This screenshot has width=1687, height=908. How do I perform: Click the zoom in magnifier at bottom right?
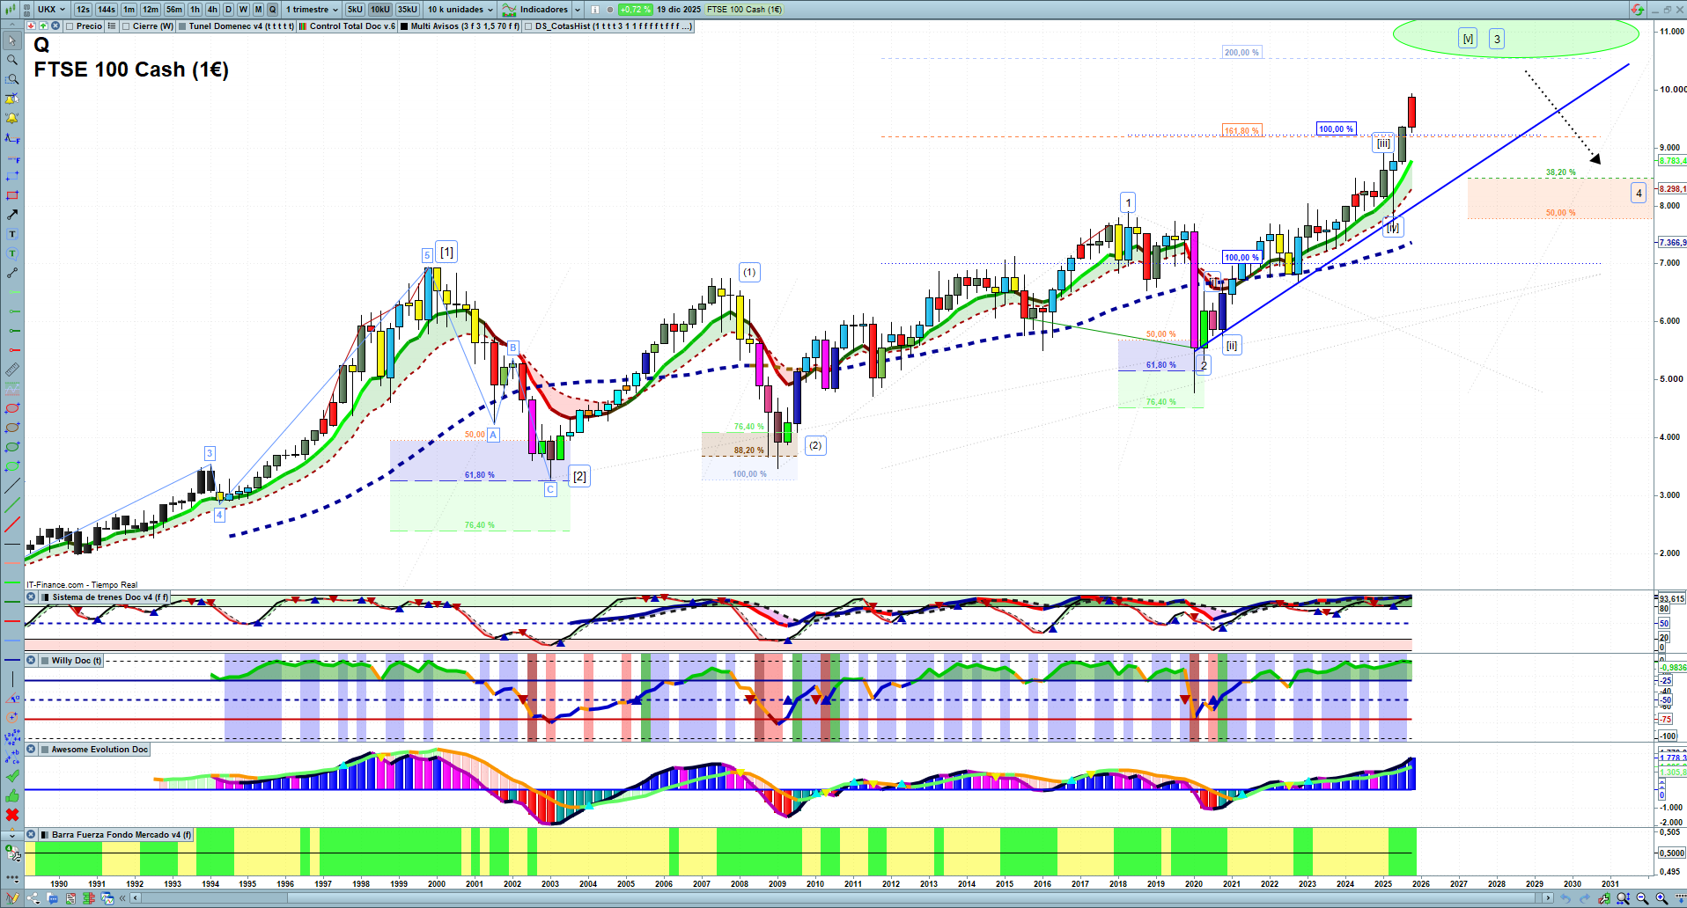(1661, 898)
